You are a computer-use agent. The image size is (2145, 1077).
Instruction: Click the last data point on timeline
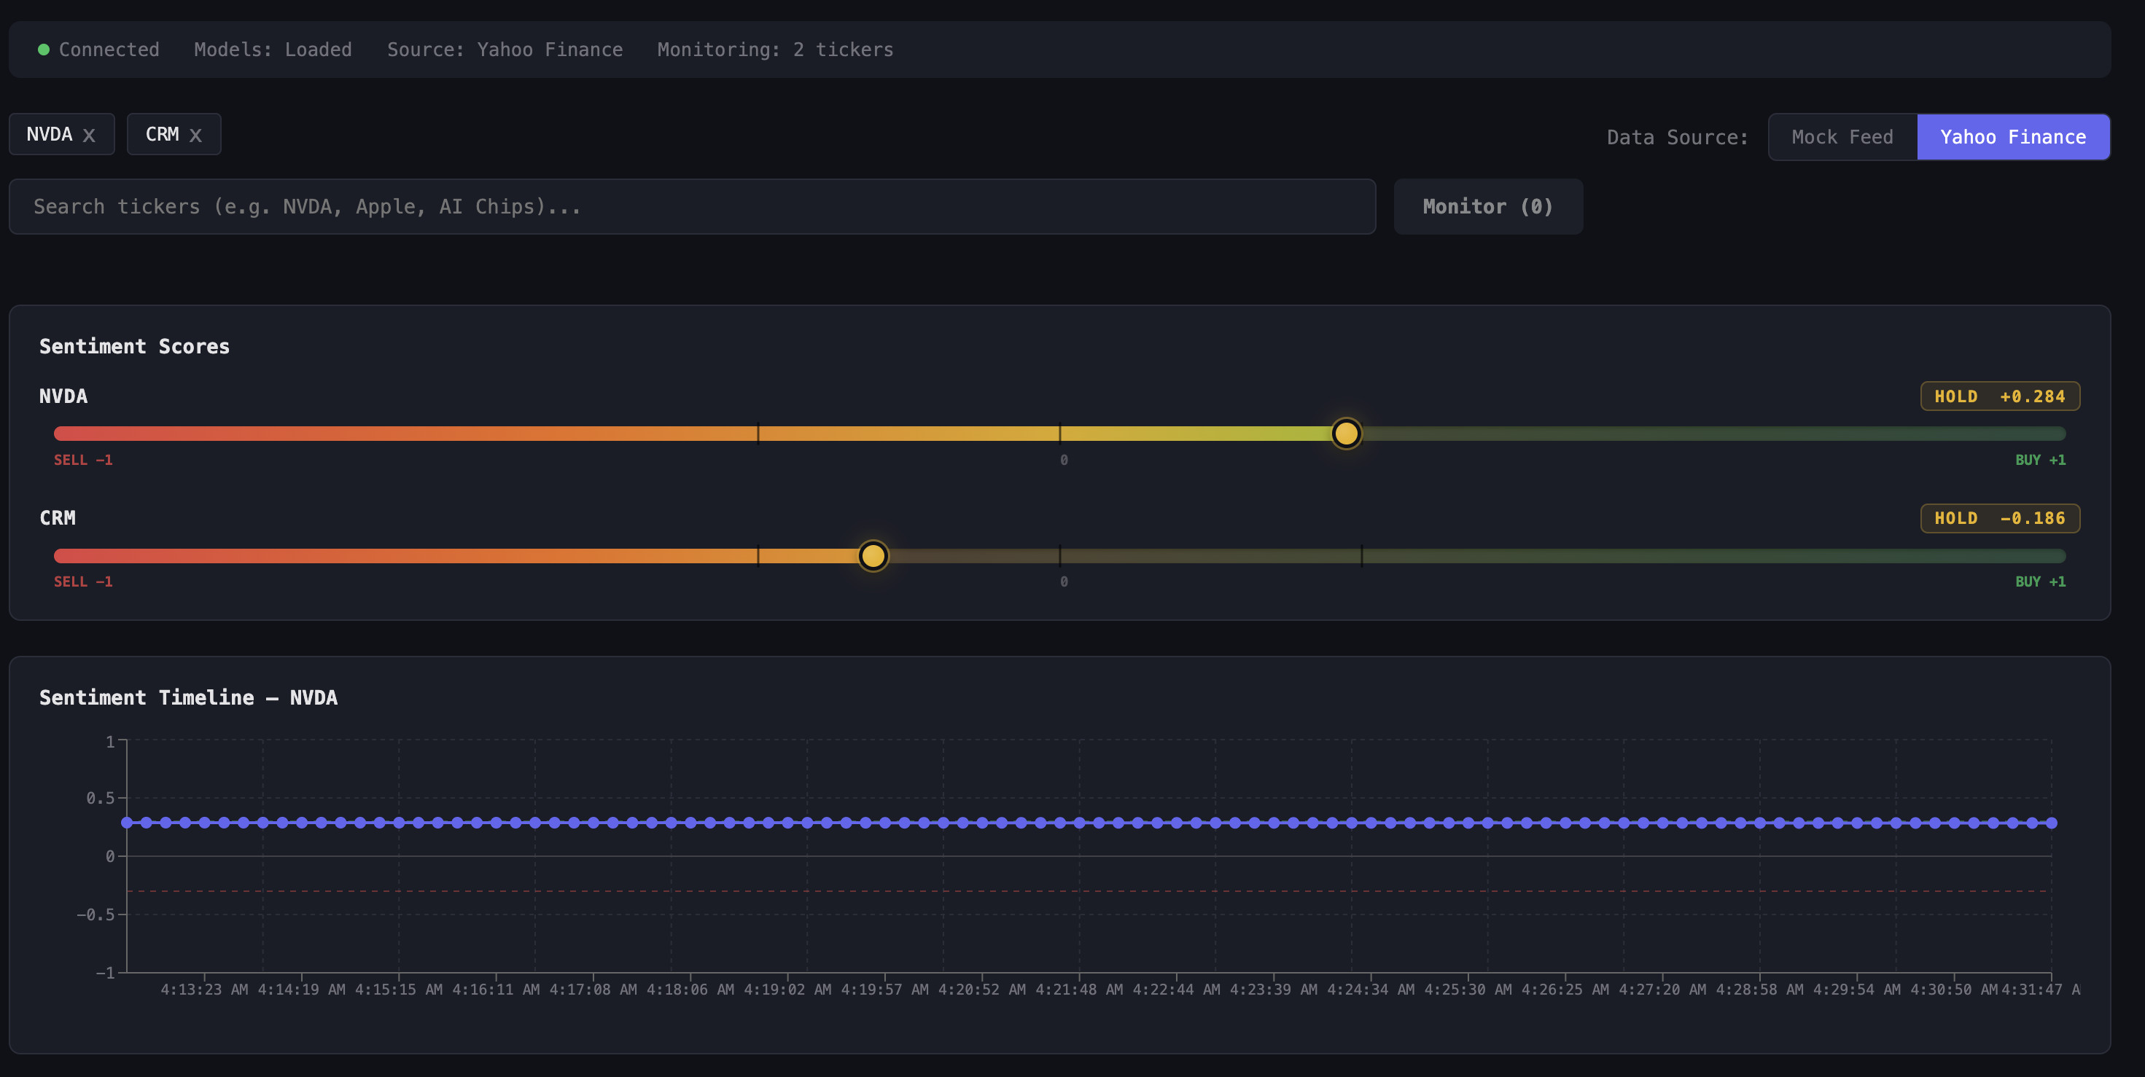pos(2052,822)
